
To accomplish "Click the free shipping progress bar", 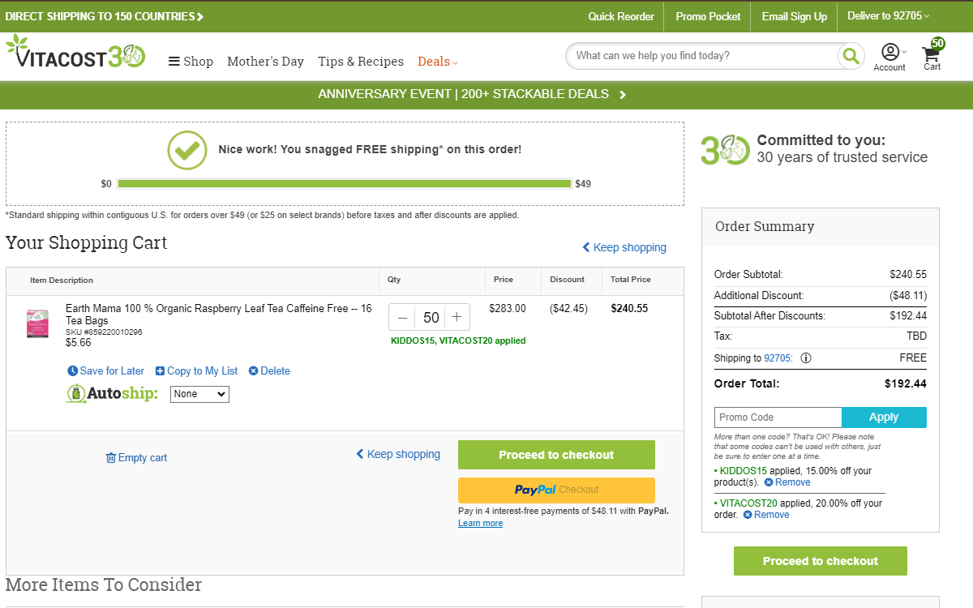I will [345, 184].
